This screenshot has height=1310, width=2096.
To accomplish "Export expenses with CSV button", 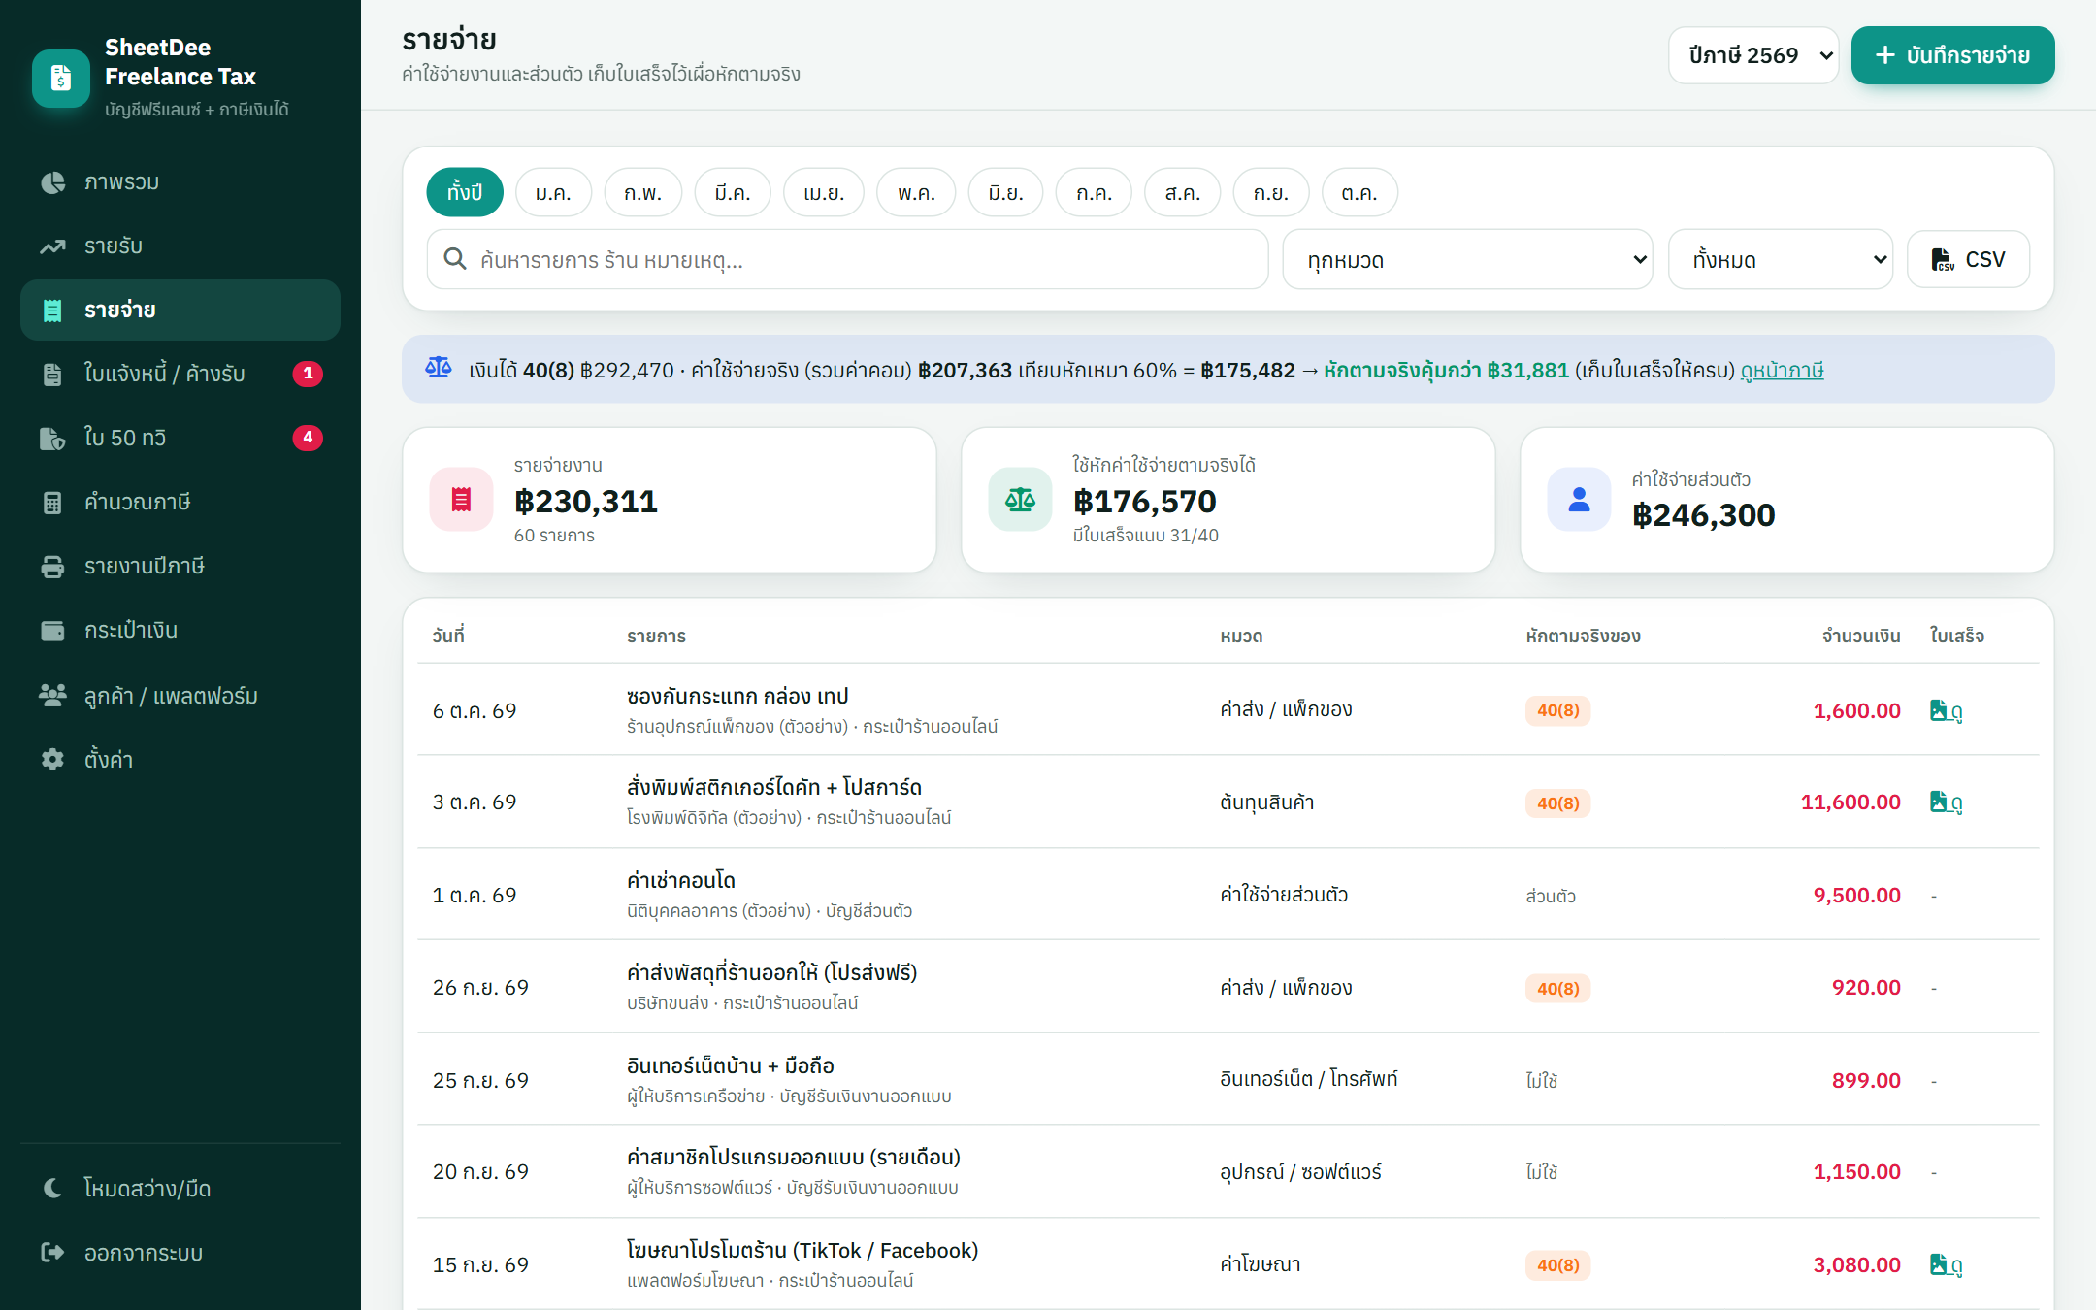I will click(1968, 259).
